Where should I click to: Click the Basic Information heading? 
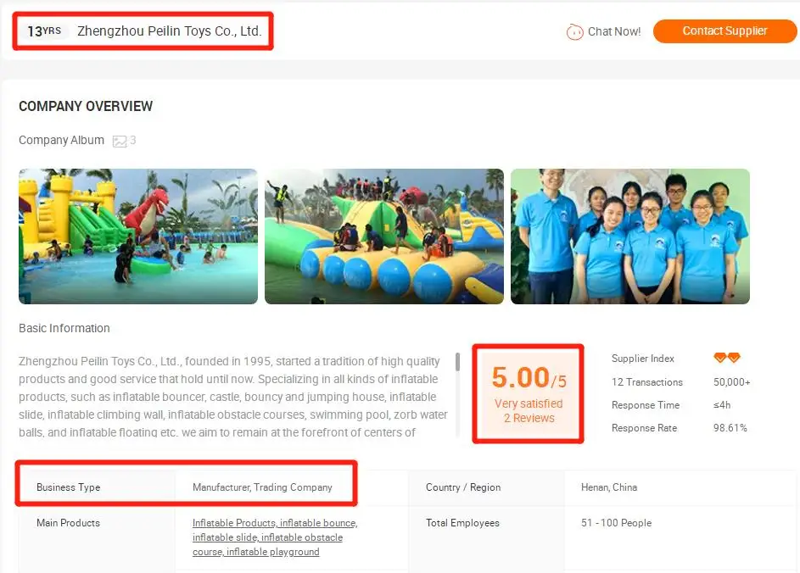coord(64,328)
